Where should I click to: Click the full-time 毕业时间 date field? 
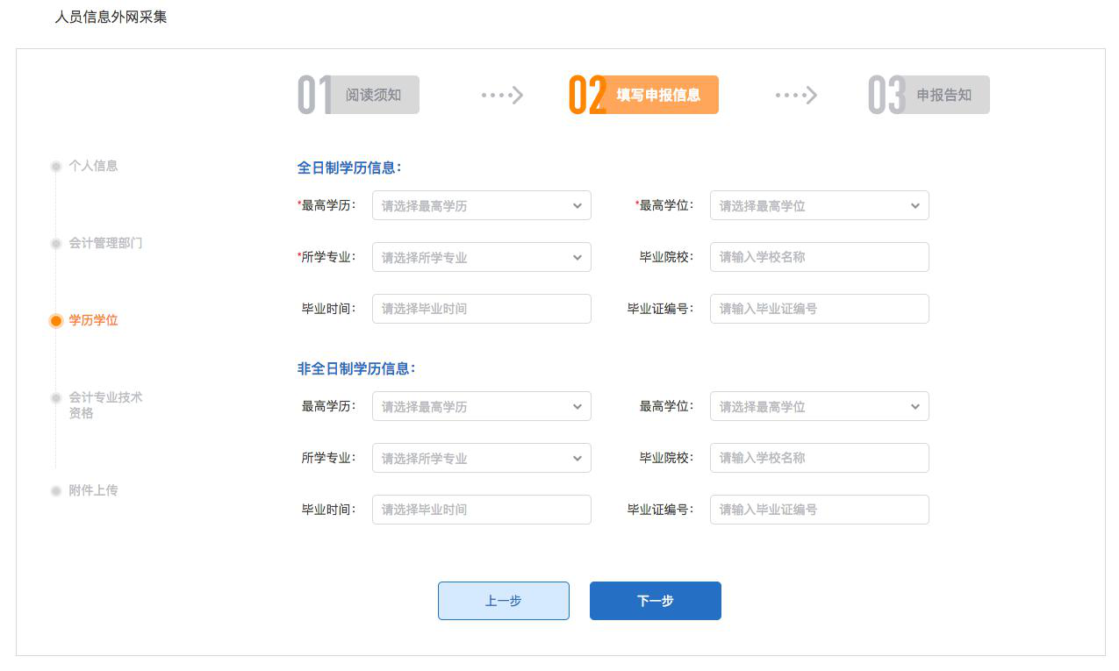[481, 309]
